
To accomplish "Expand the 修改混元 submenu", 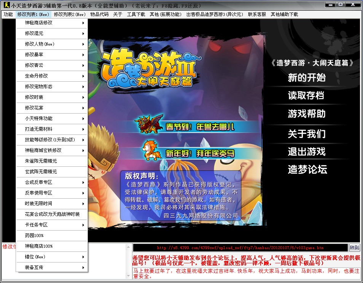I will (x=52, y=33).
